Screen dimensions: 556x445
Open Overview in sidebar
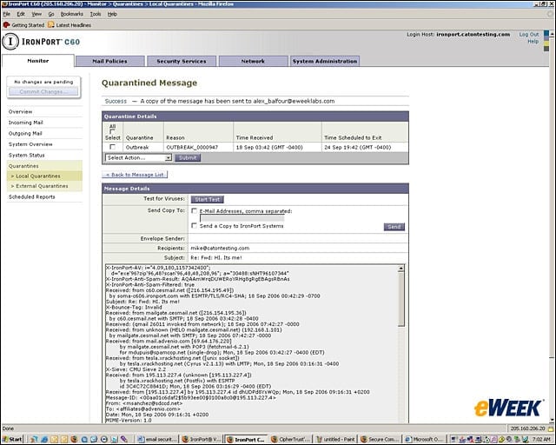[20, 111]
